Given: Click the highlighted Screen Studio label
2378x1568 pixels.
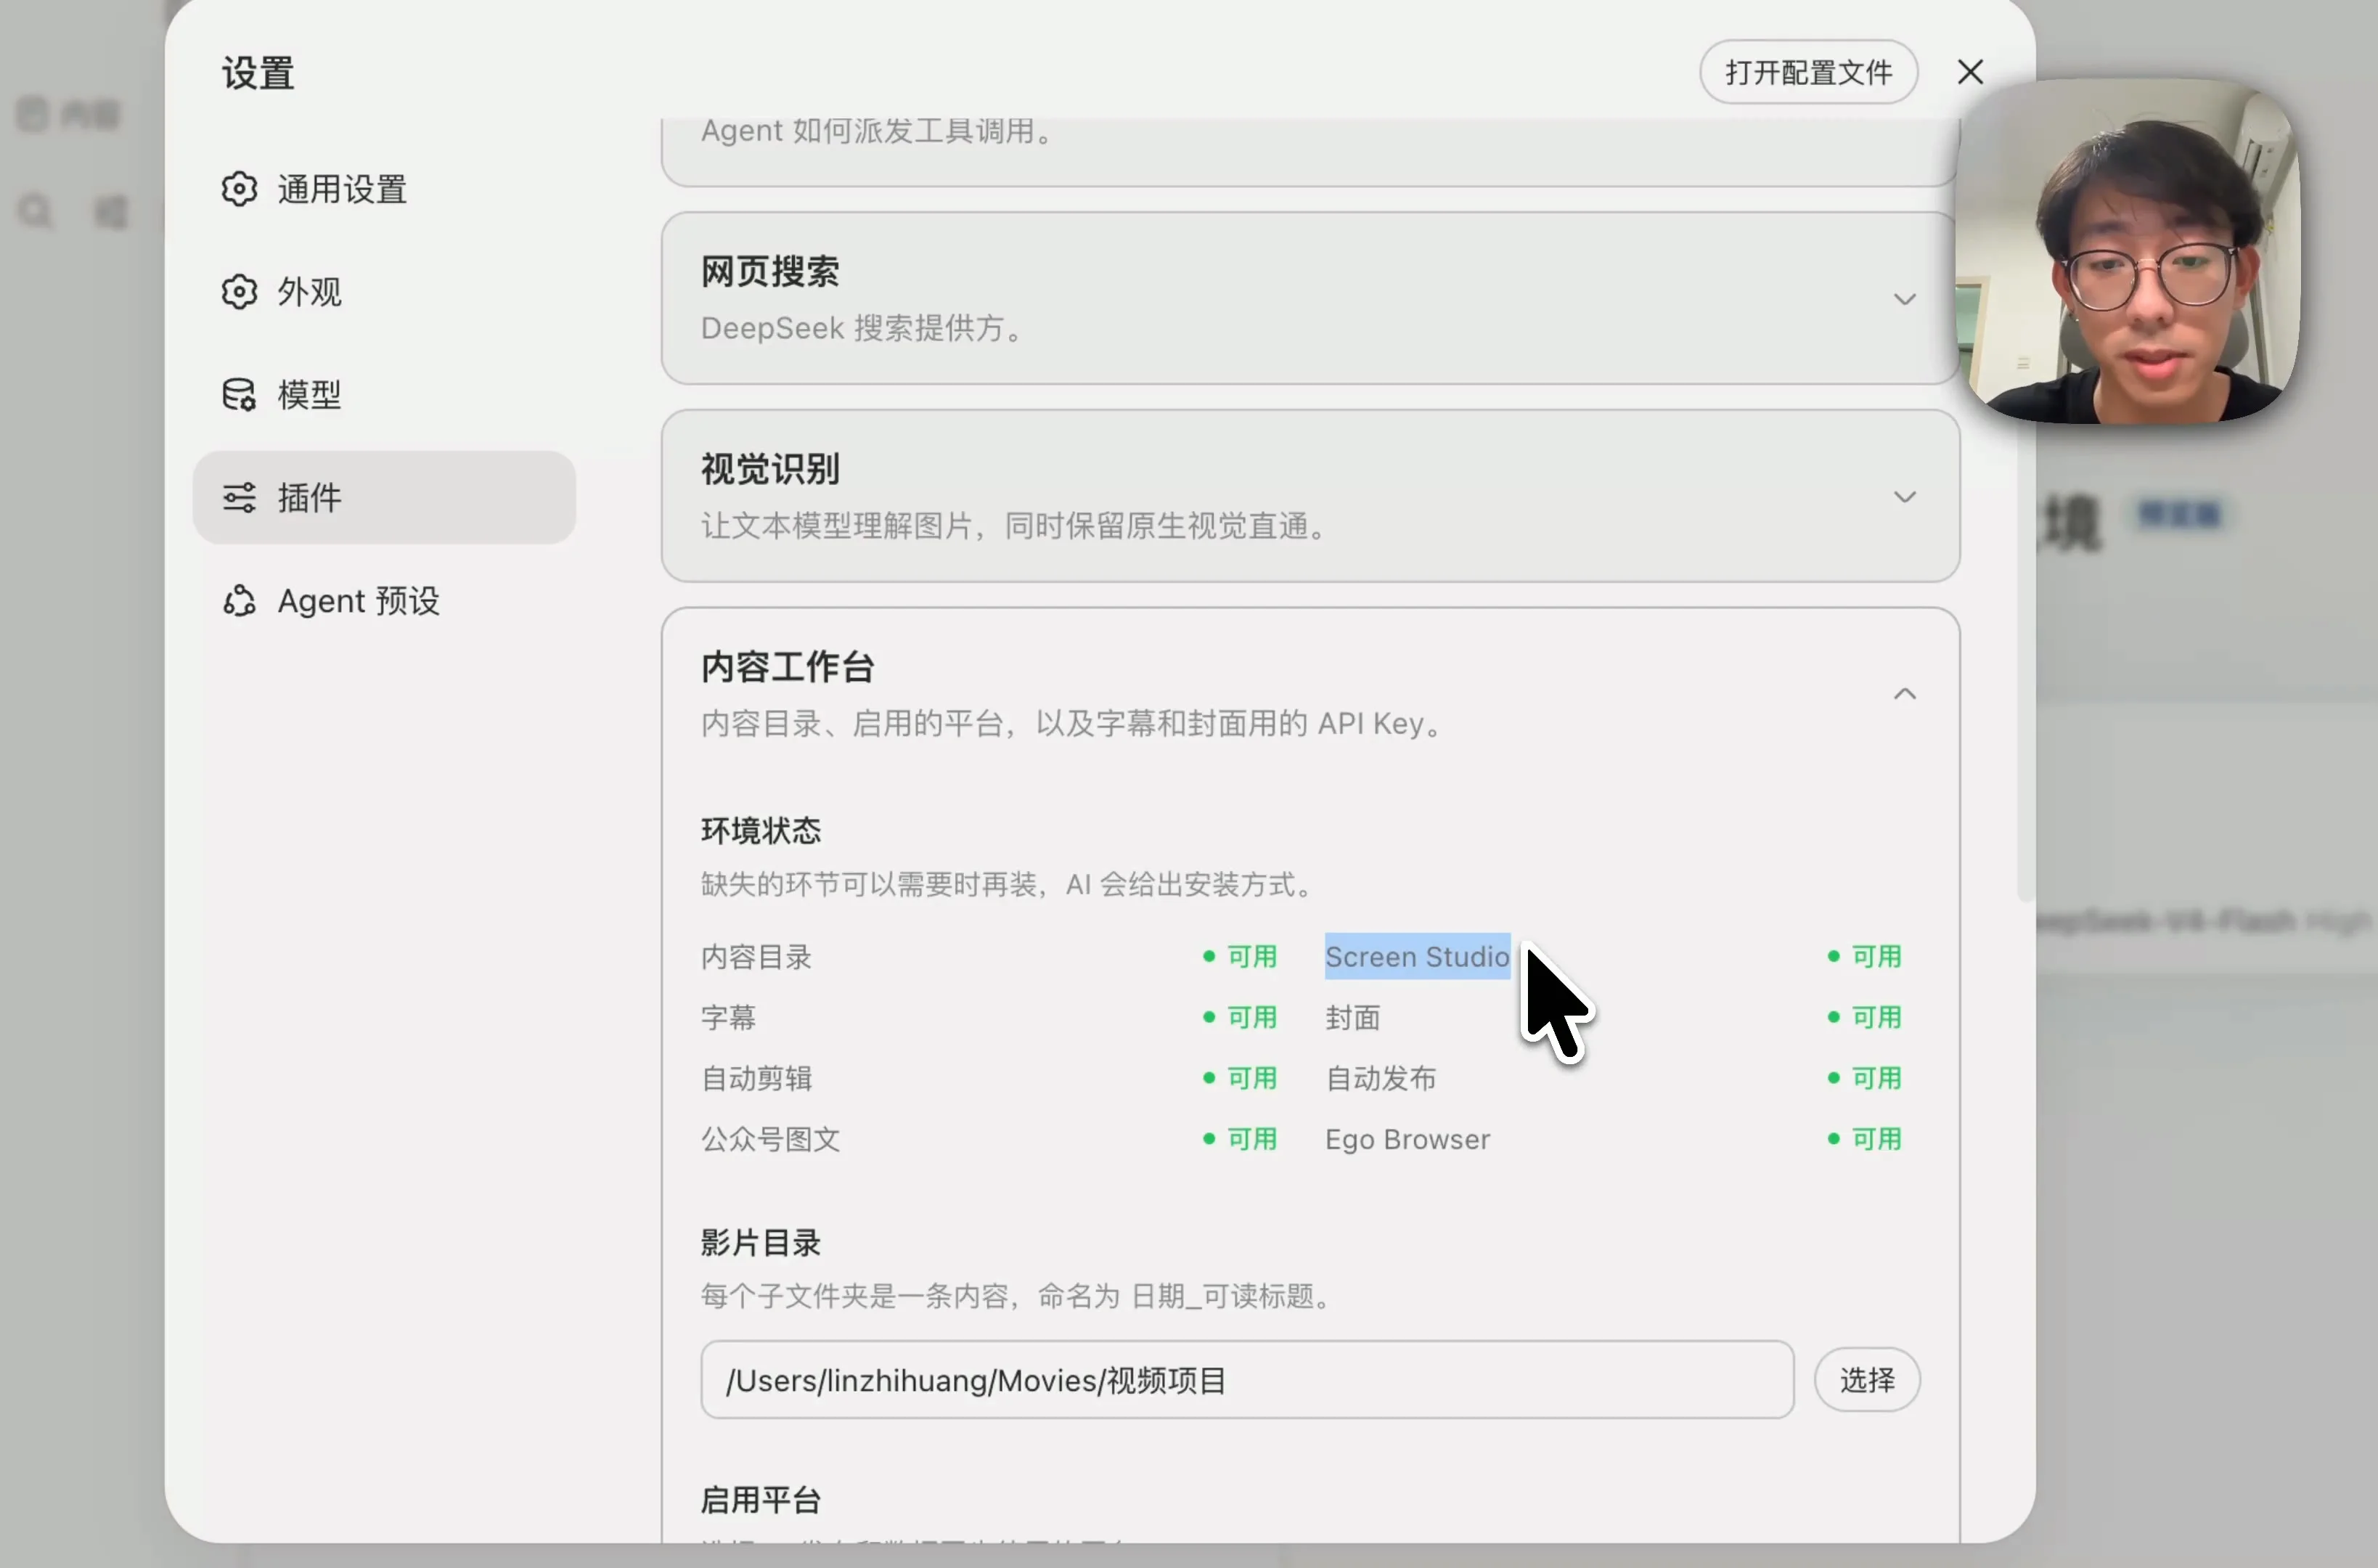Looking at the screenshot, I should point(1417,957).
